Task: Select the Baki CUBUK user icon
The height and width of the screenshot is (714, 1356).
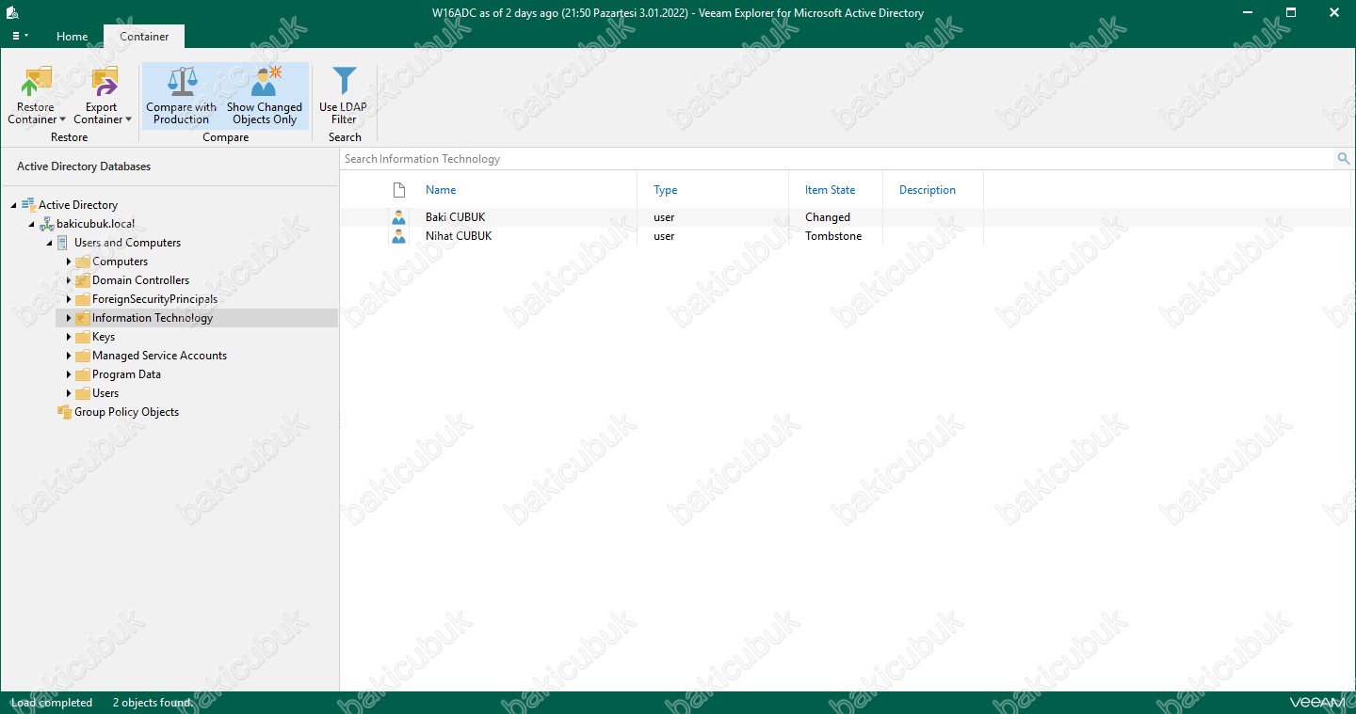Action: coord(398,217)
